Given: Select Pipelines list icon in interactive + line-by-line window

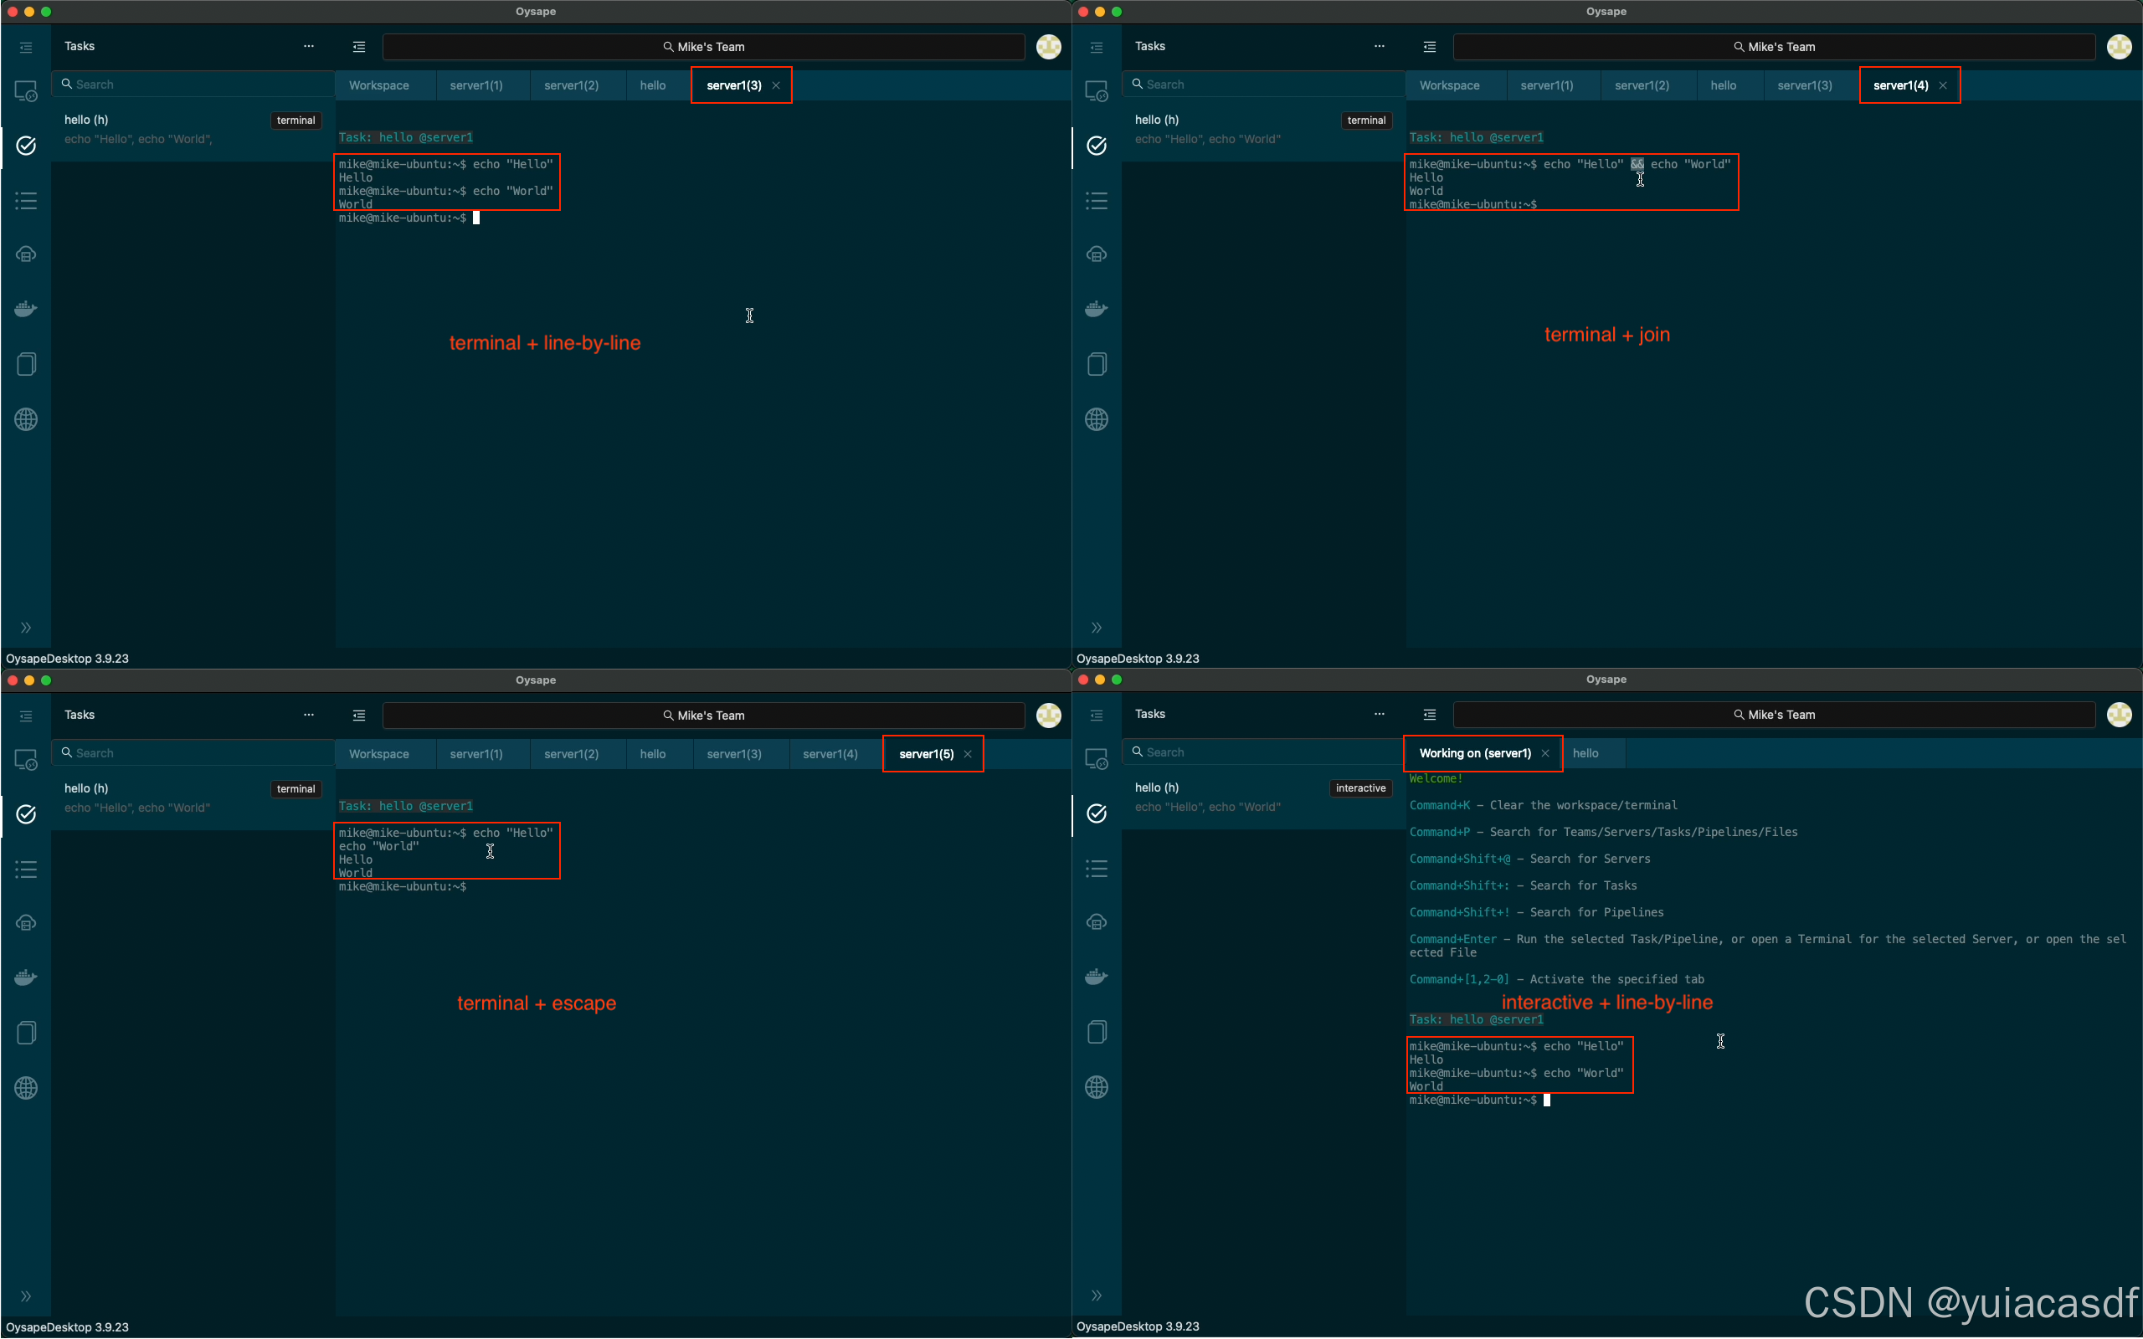Looking at the screenshot, I should click(1097, 869).
